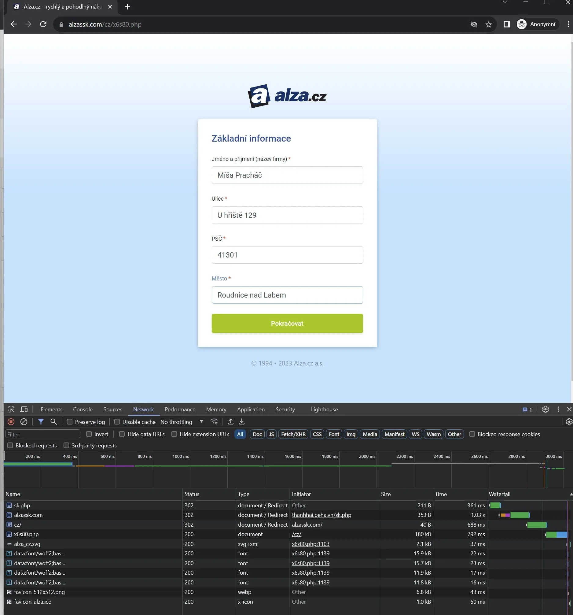Viewport: 573px width, 615px height.
Task: Switch to Elements tab
Action: (51, 409)
